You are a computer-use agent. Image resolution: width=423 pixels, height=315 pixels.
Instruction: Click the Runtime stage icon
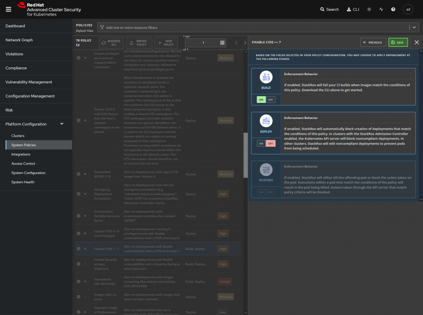[266, 170]
